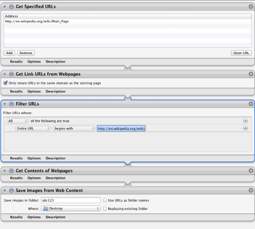Show Results of Get Specified URLs
The height and width of the screenshot is (229, 255).
[16, 62]
